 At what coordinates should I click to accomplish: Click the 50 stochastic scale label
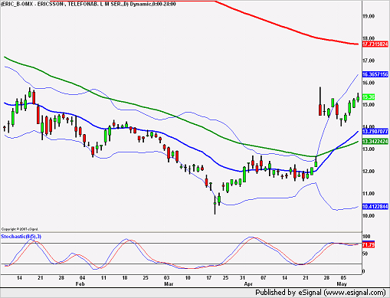click(x=365, y=254)
